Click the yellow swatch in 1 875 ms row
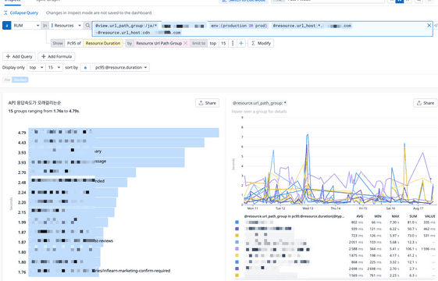 pos(237,255)
